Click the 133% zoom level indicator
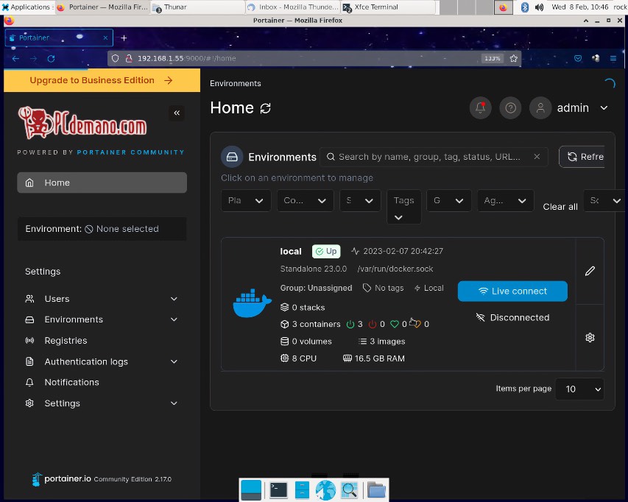628x502 pixels. 492,58
